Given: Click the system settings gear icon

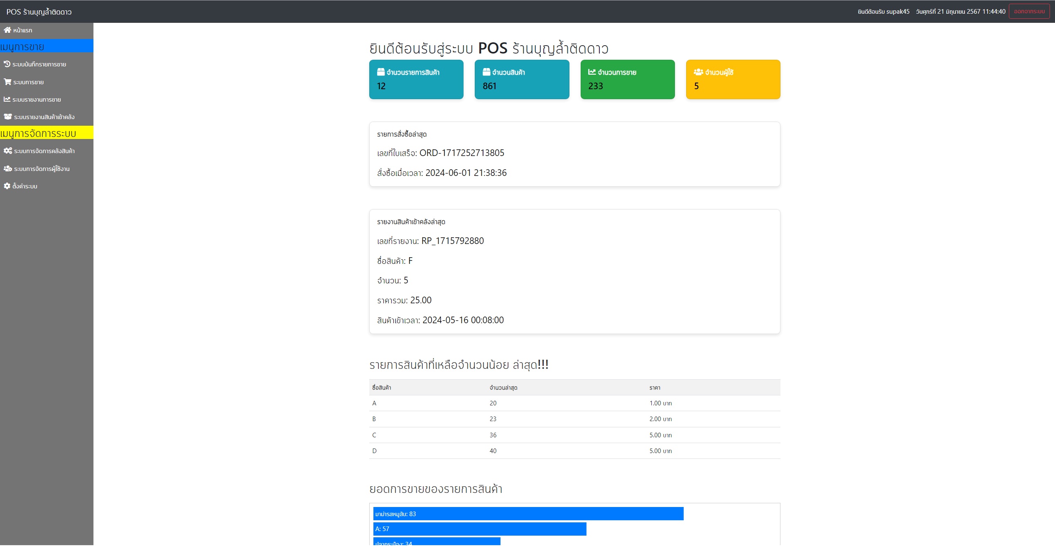Looking at the screenshot, I should [7, 186].
